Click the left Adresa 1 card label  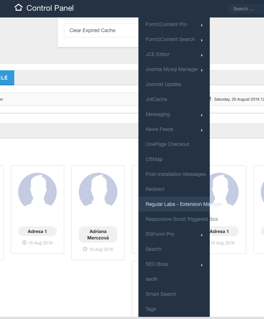(x=37, y=231)
